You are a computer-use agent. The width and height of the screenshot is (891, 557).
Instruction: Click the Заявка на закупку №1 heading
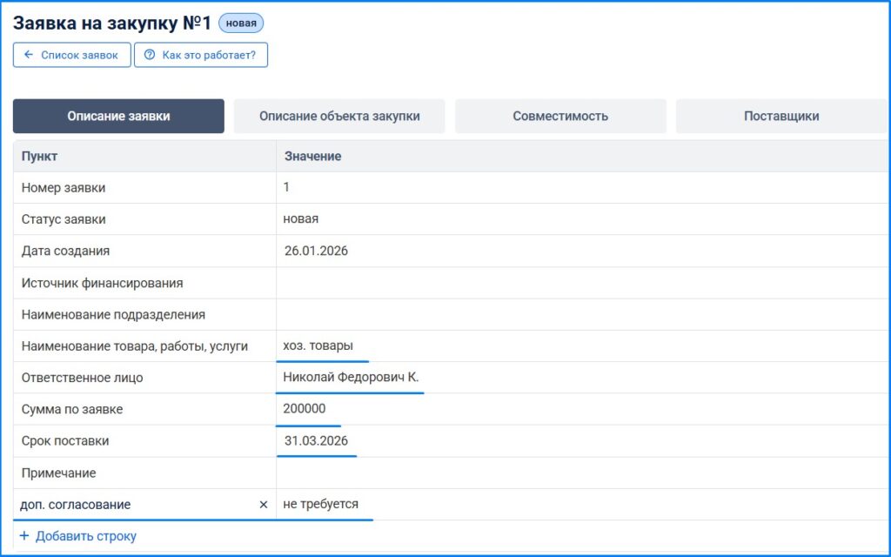point(112,23)
